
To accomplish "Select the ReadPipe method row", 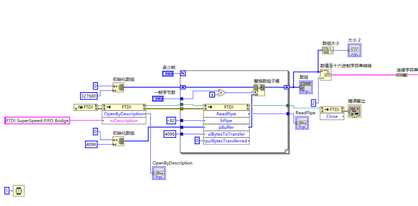I will [x=226, y=114].
